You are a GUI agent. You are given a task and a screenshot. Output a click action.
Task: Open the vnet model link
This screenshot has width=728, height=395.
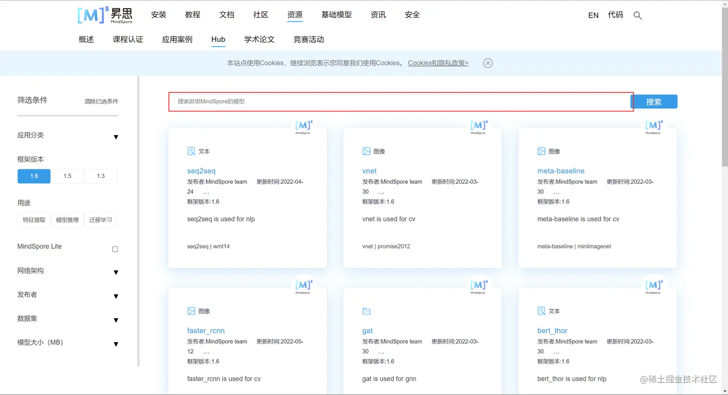(x=369, y=171)
